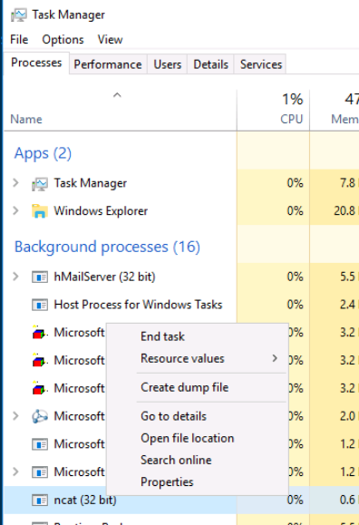Click the Task Manager title bar icon

click(x=18, y=15)
